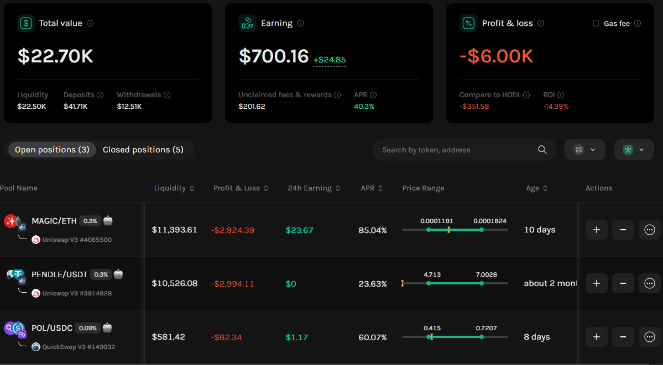
Task: Focus the Search by token, address field
Action: pyautogui.click(x=457, y=150)
